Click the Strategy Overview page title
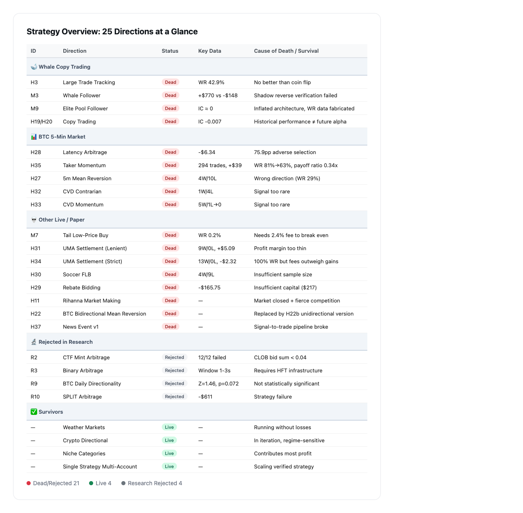The width and height of the screenshot is (523, 513). click(x=112, y=31)
